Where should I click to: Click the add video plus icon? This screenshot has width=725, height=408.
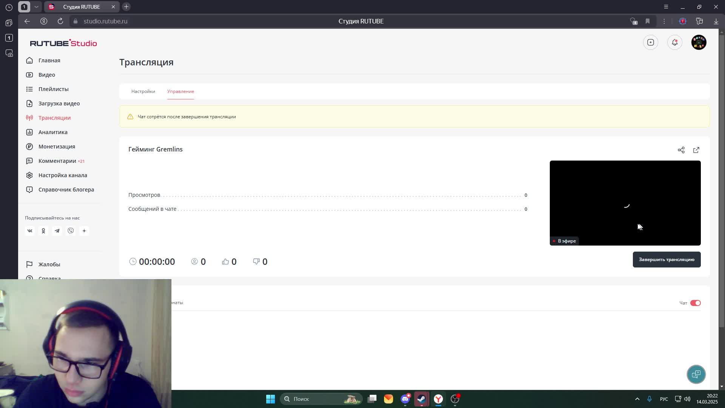[650, 42]
